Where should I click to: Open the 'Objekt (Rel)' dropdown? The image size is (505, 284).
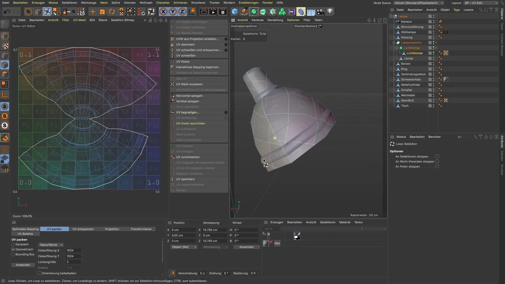click(x=184, y=247)
